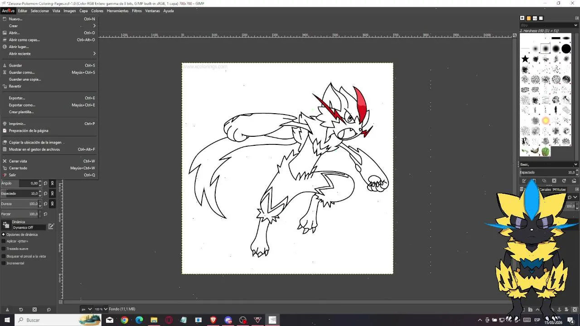Enable Trazado suave checkbox

pyautogui.click(x=4, y=249)
